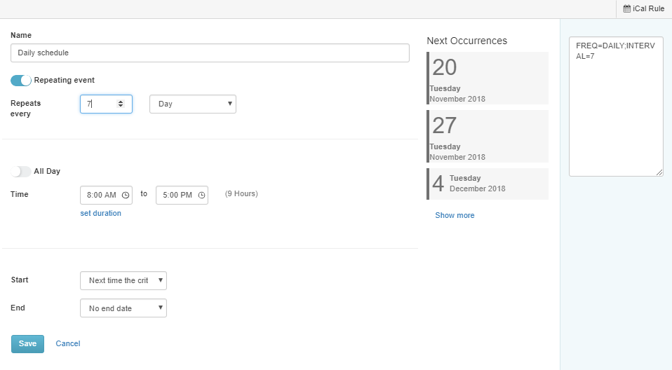Click the Cancel link
Screen dimensions: 672x370
(x=68, y=343)
